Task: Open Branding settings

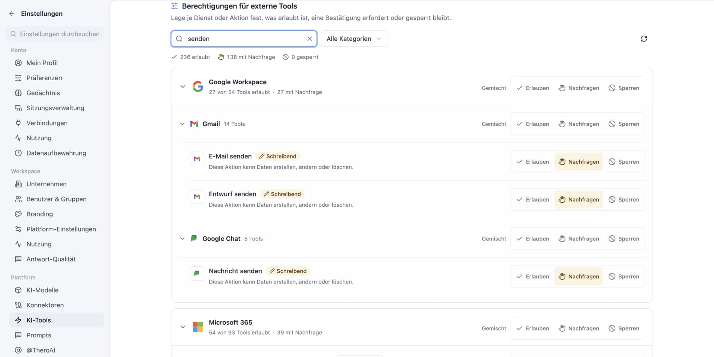Action: point(57,214)
